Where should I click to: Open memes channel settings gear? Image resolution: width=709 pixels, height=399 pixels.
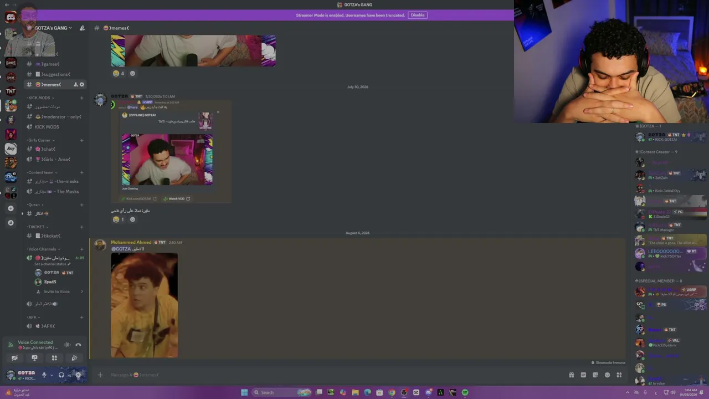click(x=82, y=85)
